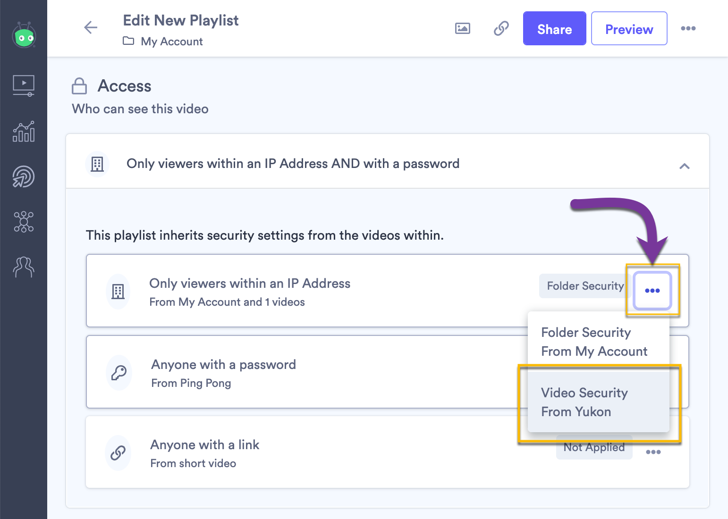Open the target click sidebar icon

click(x=24, y=176)
